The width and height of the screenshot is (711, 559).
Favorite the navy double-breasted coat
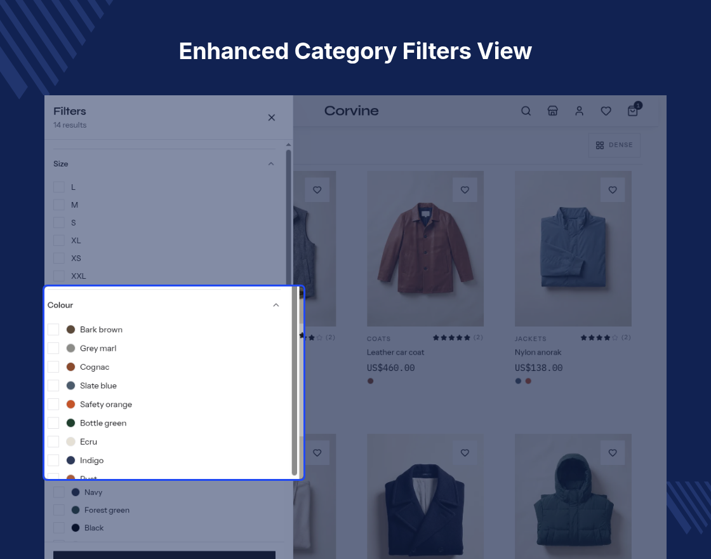pyautogui.click(x=465, y=452)
